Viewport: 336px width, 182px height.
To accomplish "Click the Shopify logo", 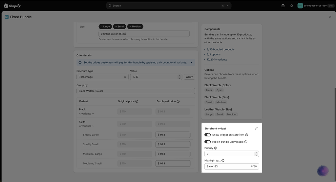I will coord(12,6).
